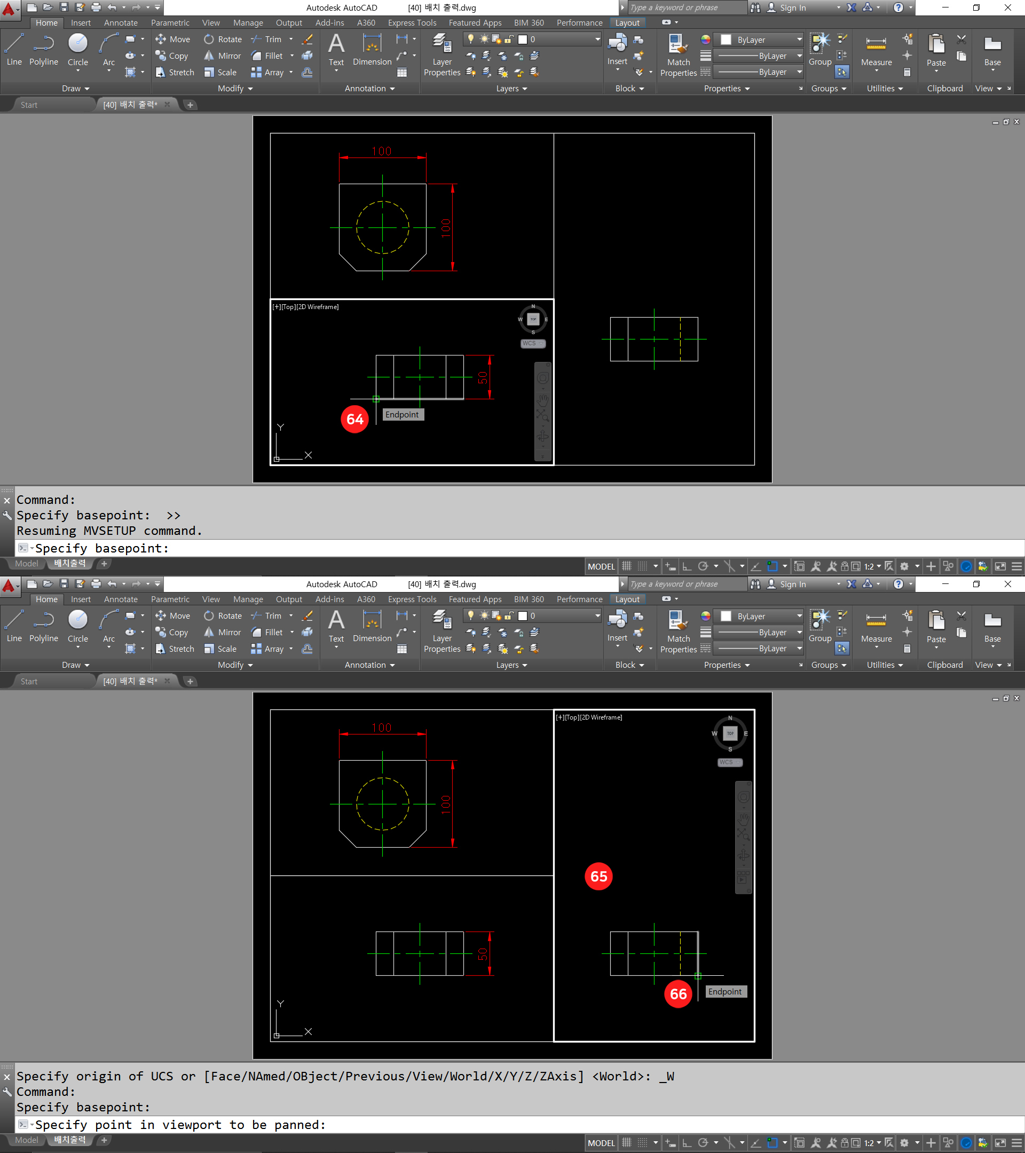1025x1153 pixels.
Task: Click the Move tool in the upper ribbon
Action: tap(172, 39)
